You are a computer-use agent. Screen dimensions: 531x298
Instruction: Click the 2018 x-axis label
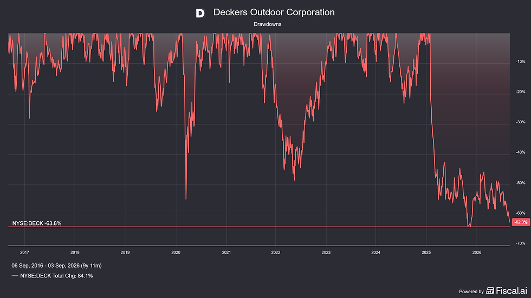coord(75,253)
